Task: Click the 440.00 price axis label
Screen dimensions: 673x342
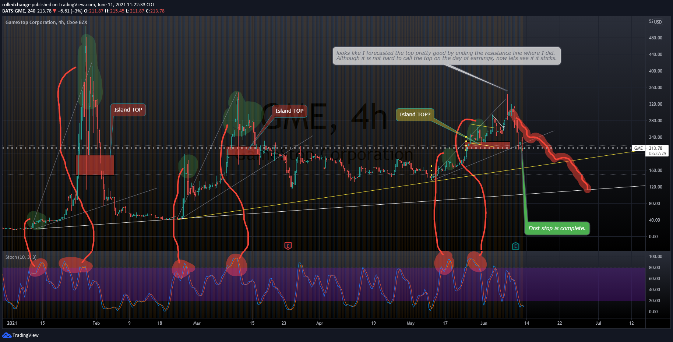Action: (655, 54)
